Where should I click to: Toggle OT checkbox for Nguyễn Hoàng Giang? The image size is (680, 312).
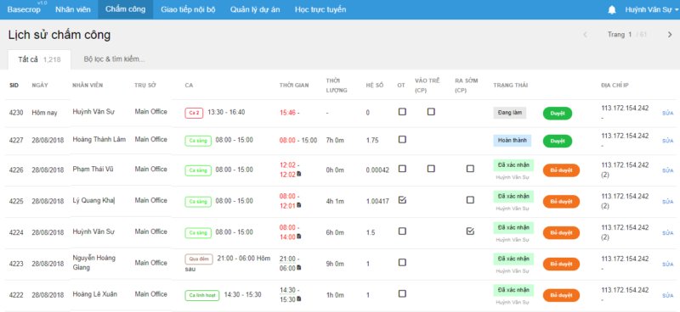coord(402,262)
